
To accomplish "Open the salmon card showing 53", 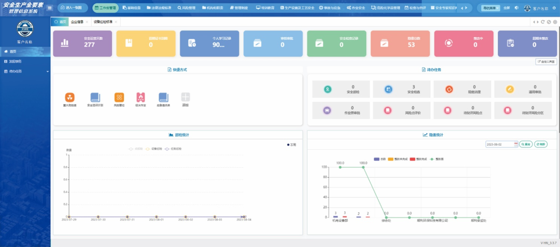I will pos(400,43).
